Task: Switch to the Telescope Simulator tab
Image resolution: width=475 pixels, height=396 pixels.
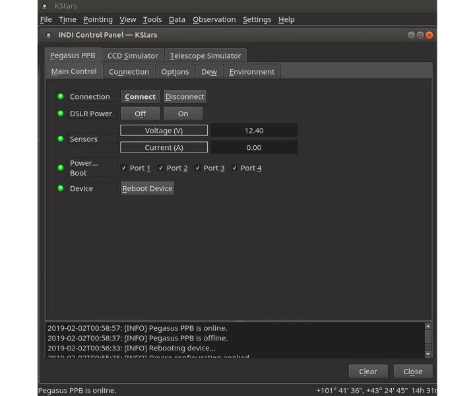Action: (205, 56)
